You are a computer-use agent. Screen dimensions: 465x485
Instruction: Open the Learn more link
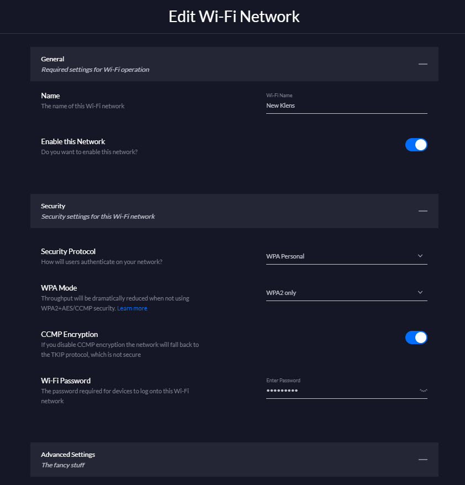pyautogui.click(x=132, y=308)
